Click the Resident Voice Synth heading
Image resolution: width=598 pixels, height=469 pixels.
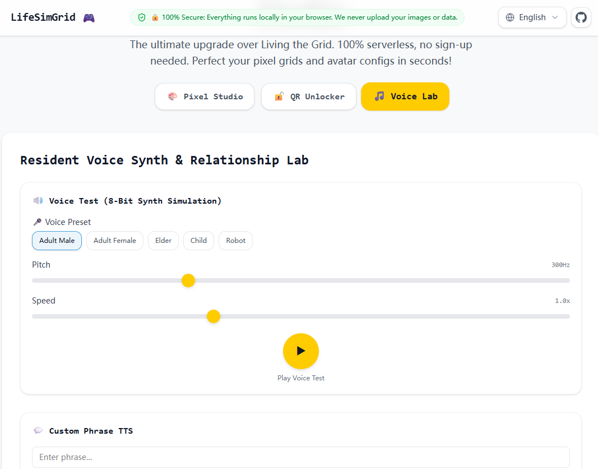pos(164,160)
